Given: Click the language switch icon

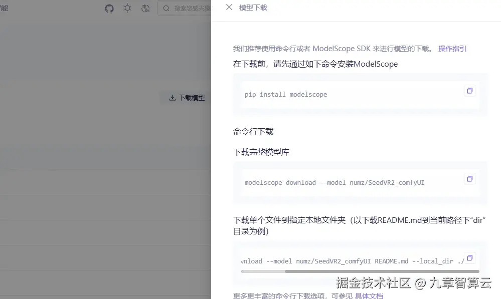Looking at the screenshot, I should coord(145,8).
